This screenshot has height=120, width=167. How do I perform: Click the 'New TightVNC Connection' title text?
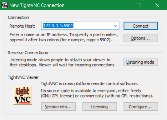(37, 5)
